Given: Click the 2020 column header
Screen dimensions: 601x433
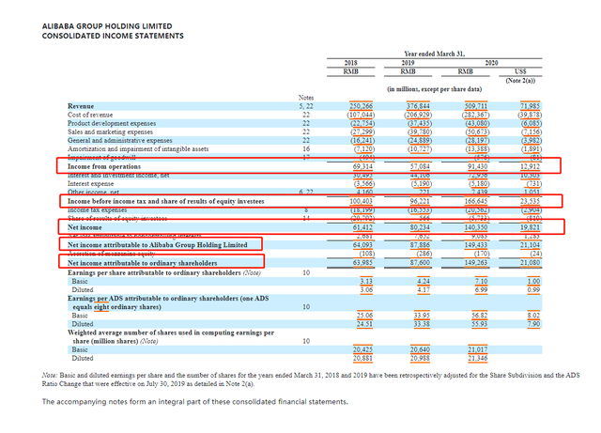Looking at the screenshot, I should (x=491, y=63).
